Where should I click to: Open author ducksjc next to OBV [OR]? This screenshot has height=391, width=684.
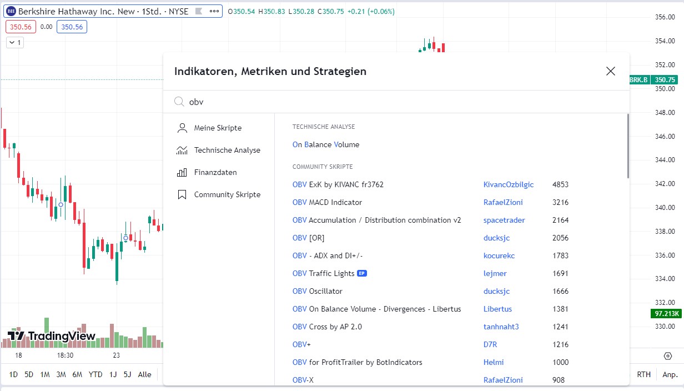[496, 238]
